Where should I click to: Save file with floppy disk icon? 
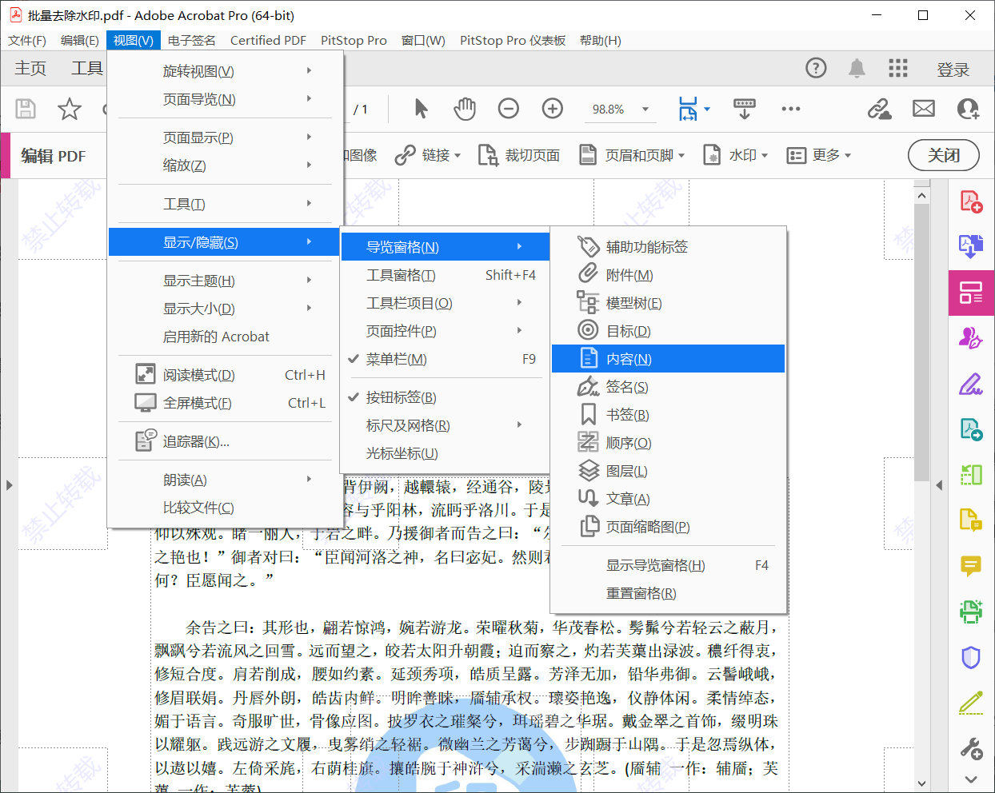(x=26, y=109)
